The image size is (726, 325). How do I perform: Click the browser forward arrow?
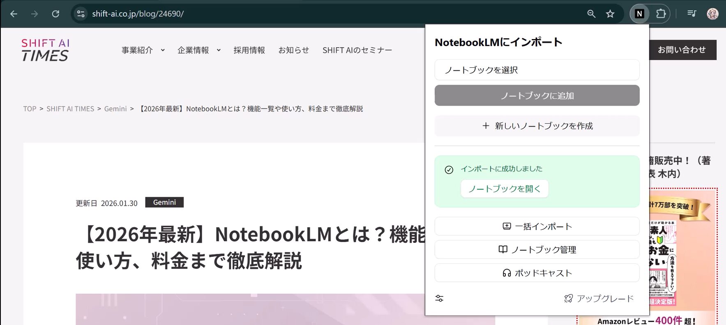click(x=35, y=14)
